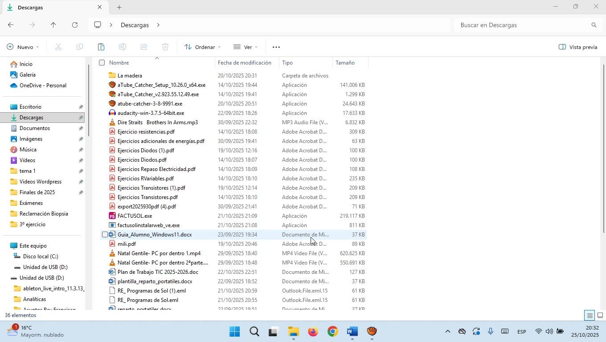
Task: Click inside the Buscar en Descargas field
Action: click(521, 25)
